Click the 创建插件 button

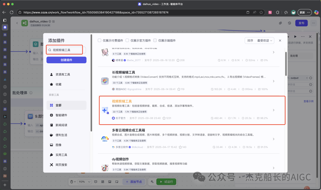click(x=66, y=60)
